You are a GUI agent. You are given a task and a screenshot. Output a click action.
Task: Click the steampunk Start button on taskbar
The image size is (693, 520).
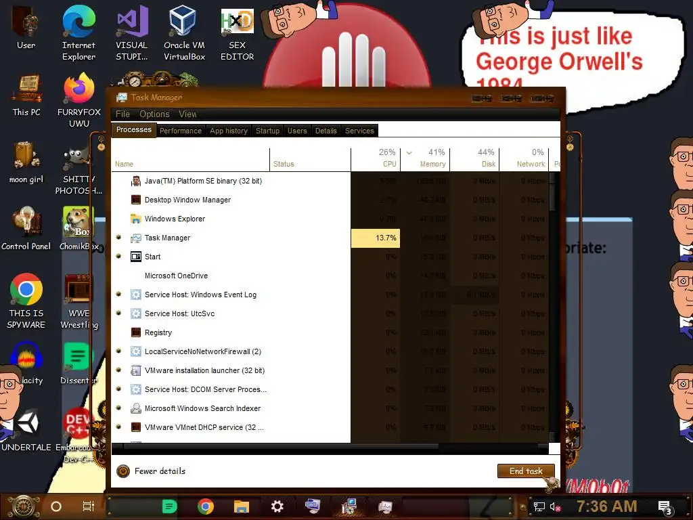[24, 506]
